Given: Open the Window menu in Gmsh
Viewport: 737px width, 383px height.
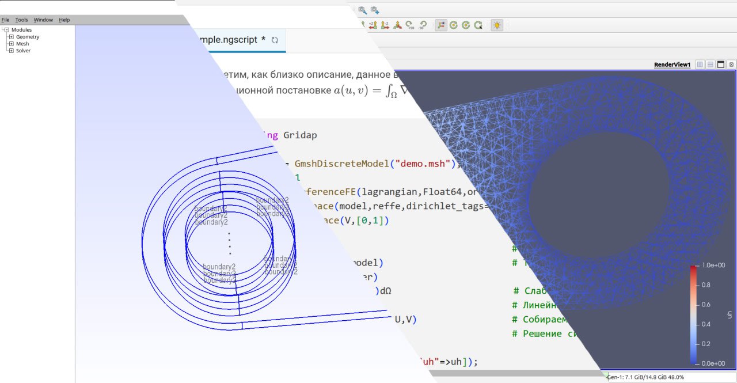Looking at the screenshot, I should (43, 20).
